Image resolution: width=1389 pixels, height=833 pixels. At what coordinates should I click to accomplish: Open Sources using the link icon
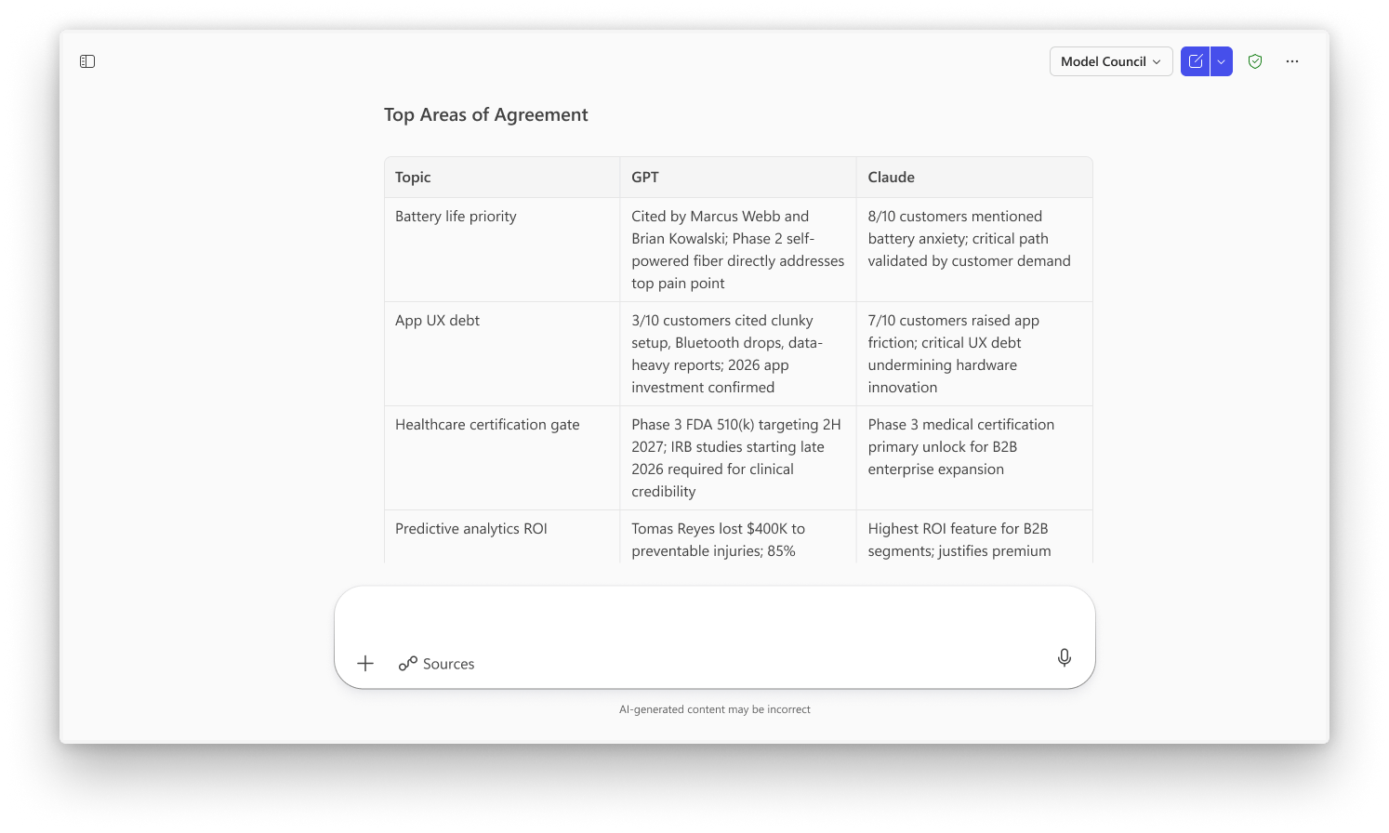(407, 663)
